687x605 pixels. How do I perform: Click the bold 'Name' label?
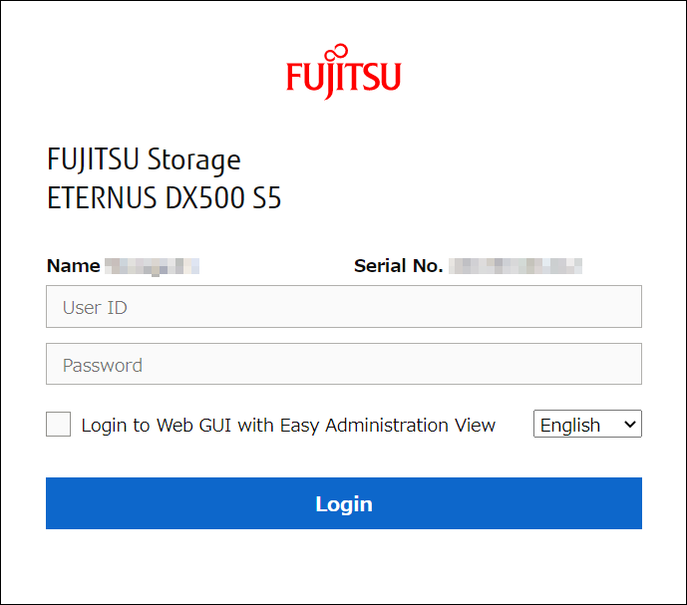(x=73, y=266)
